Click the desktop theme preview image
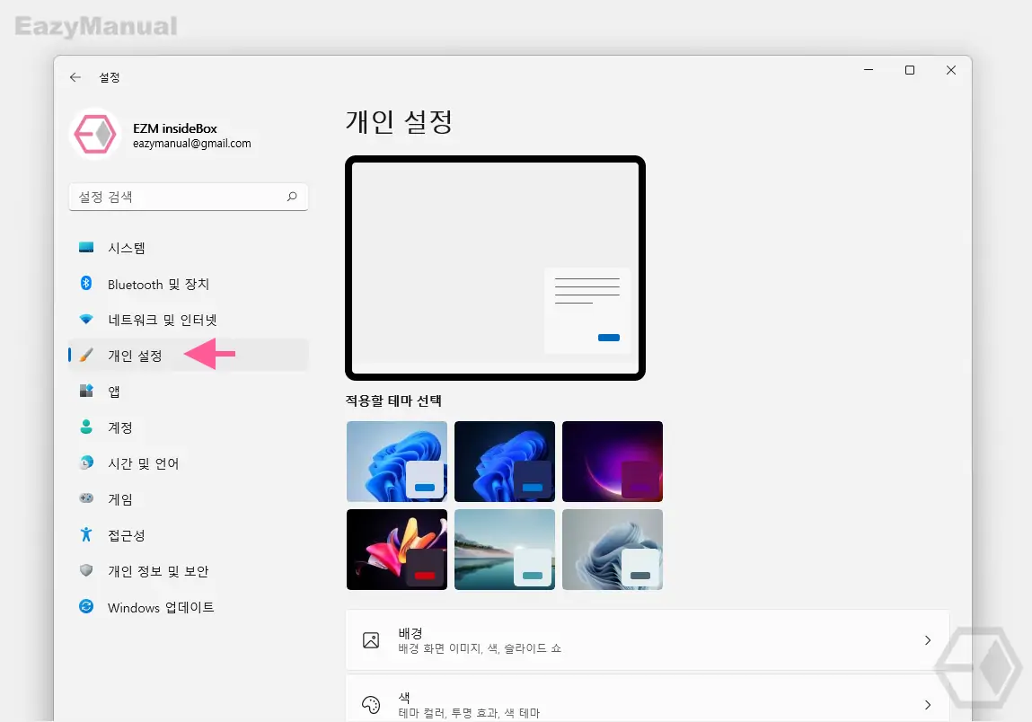1032x722 pixels. click(x=495, y=268)
